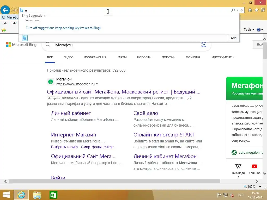Switch to the ИЗОБРАЖЕНИЯ tab
This screenshot has width=267, height=200.
[x=95, y=58]
